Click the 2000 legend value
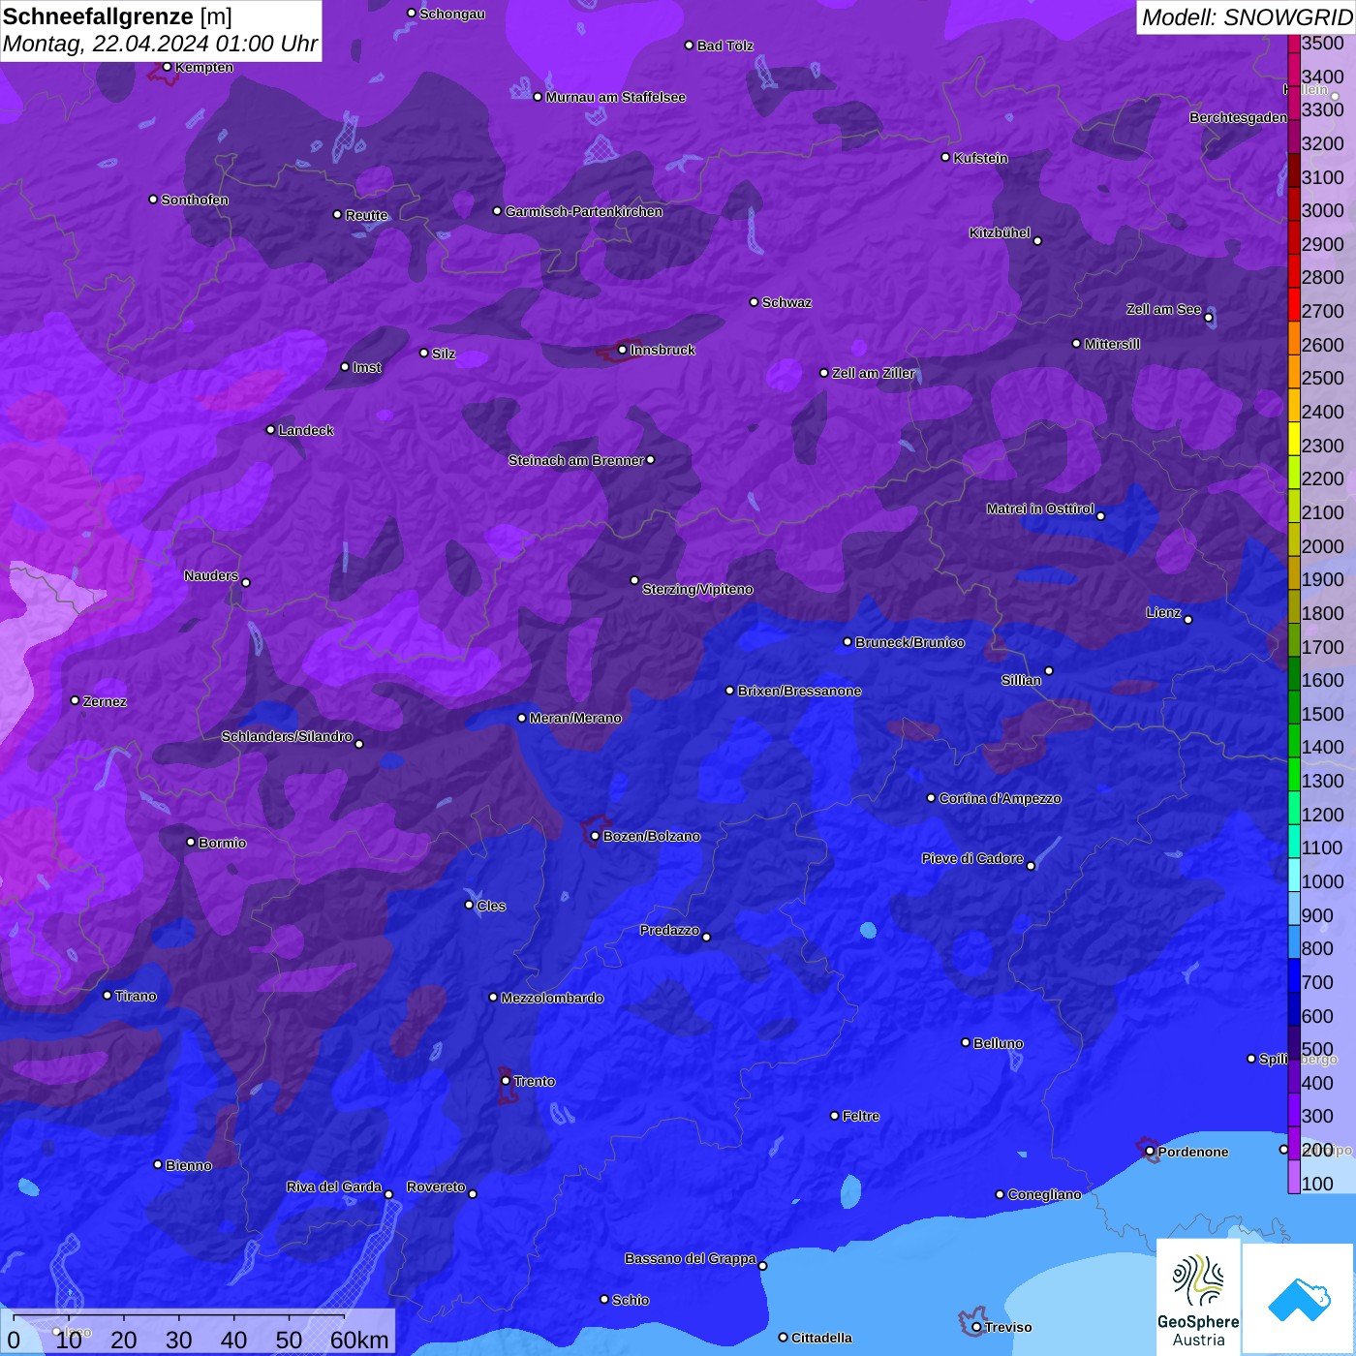The image size is (1356, 1356). coord(1322,546)
